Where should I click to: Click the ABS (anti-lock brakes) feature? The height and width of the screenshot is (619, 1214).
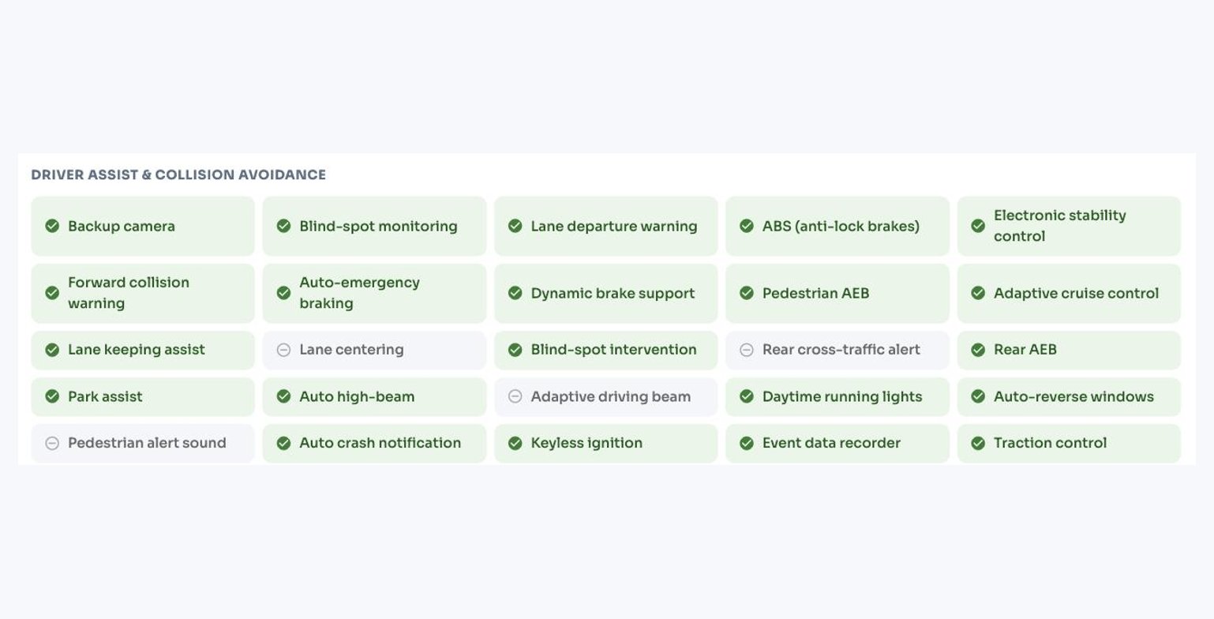click(x=837, y=226)
